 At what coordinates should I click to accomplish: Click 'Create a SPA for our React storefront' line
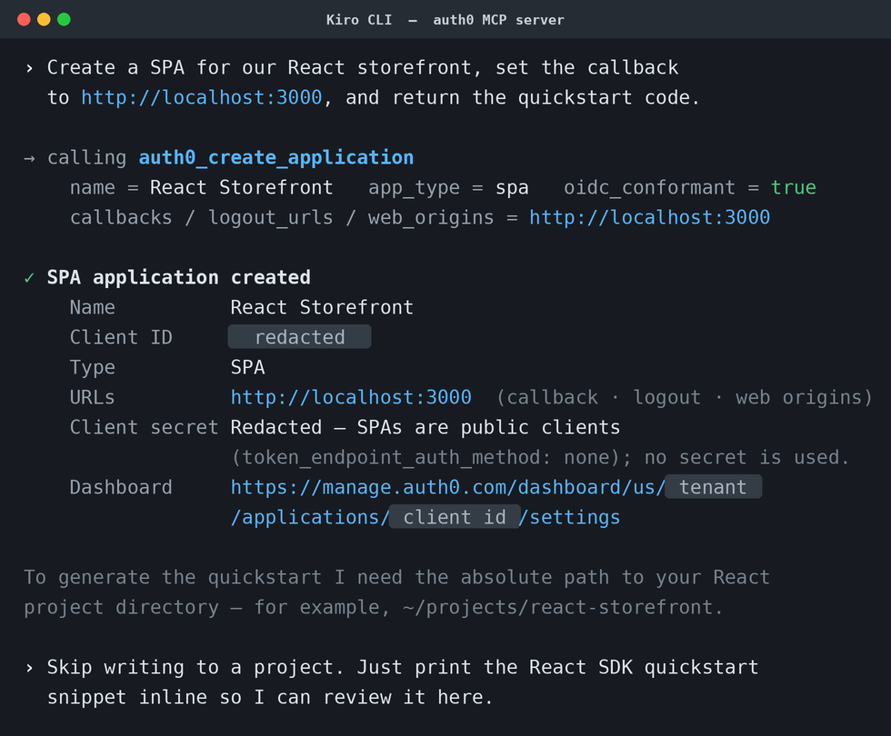(x=363, y=67)
